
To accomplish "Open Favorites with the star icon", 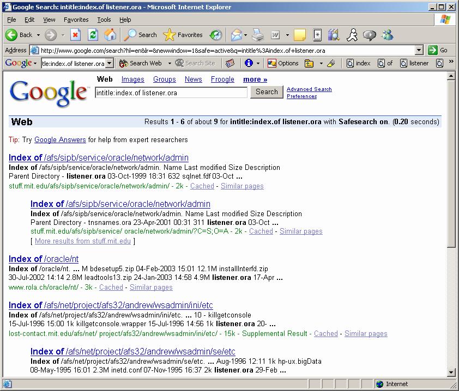I will click(x=169, y=35).
